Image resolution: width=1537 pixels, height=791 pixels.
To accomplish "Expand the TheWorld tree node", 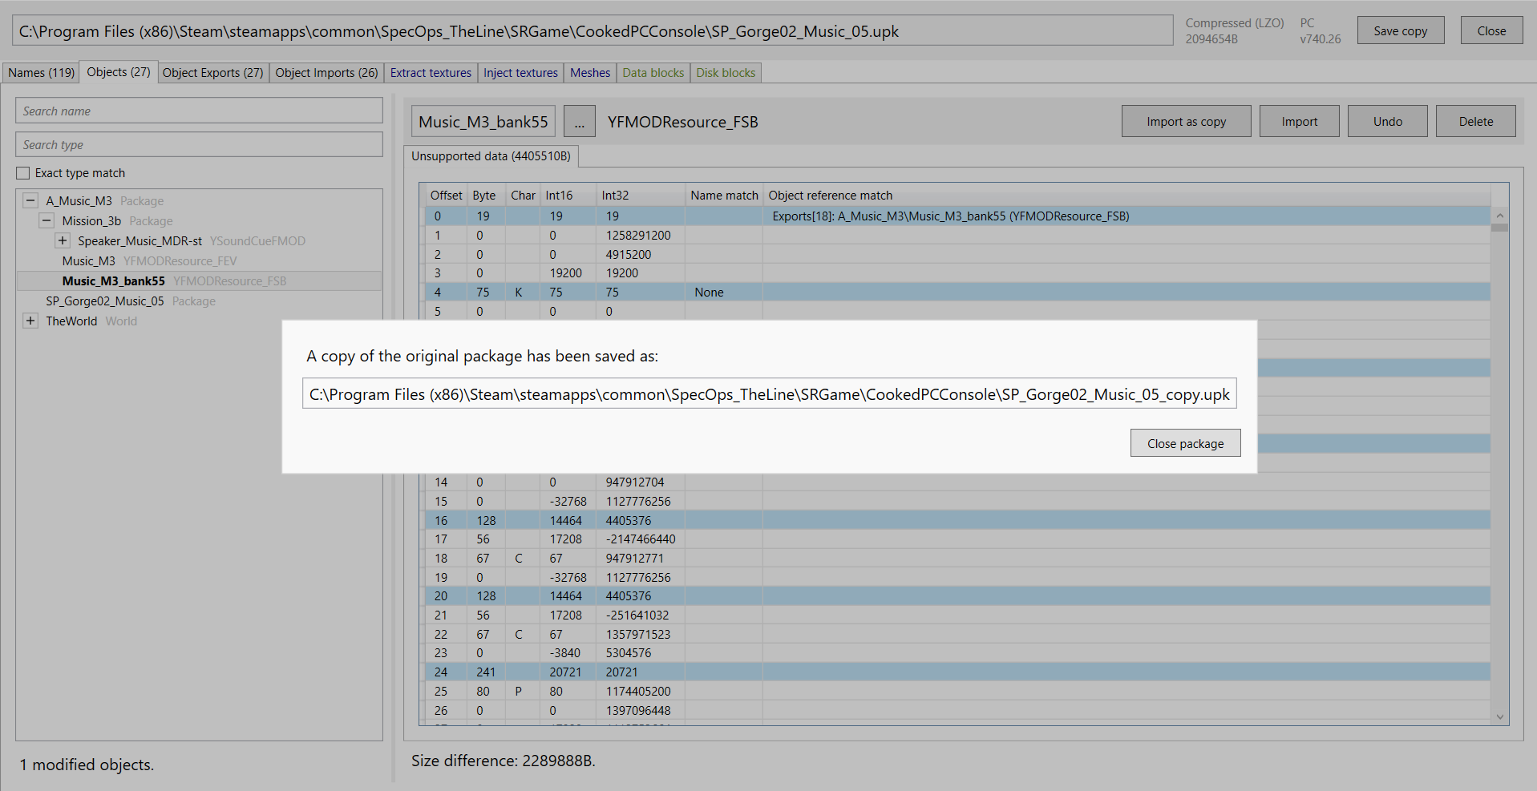I will coord(30,321).
